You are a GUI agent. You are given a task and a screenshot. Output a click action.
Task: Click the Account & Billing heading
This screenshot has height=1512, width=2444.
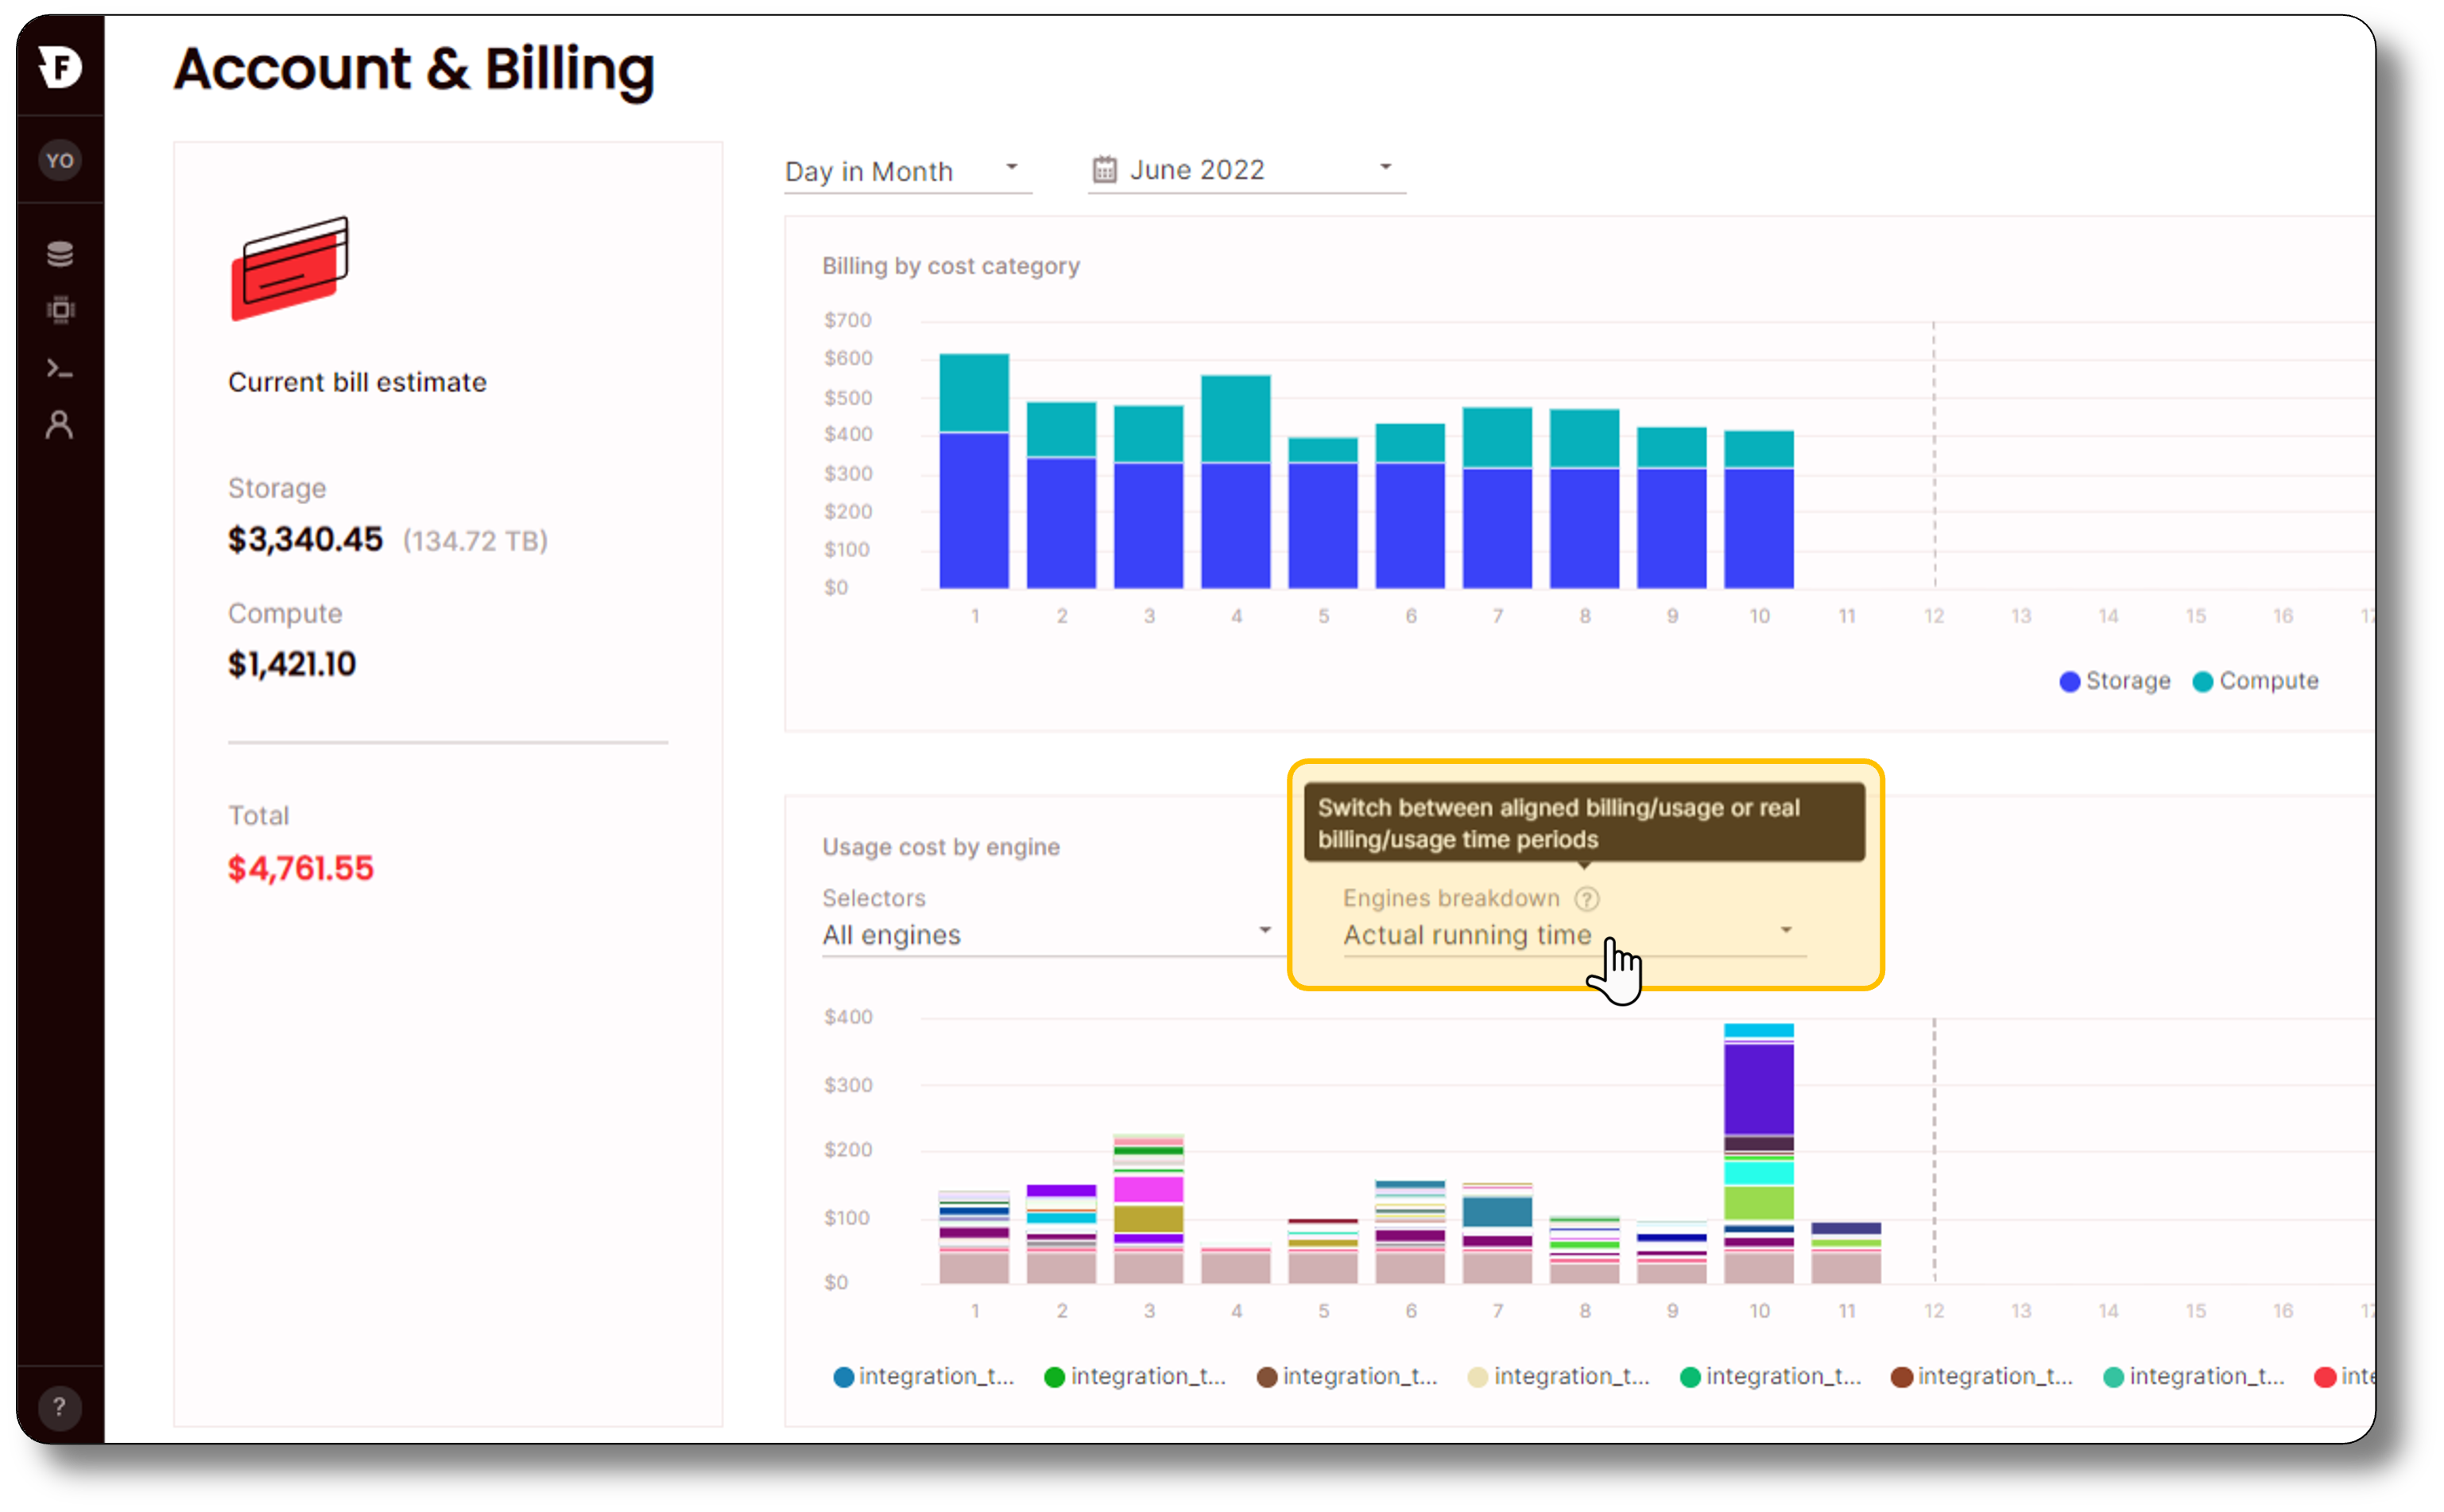(x=414, y=69)
